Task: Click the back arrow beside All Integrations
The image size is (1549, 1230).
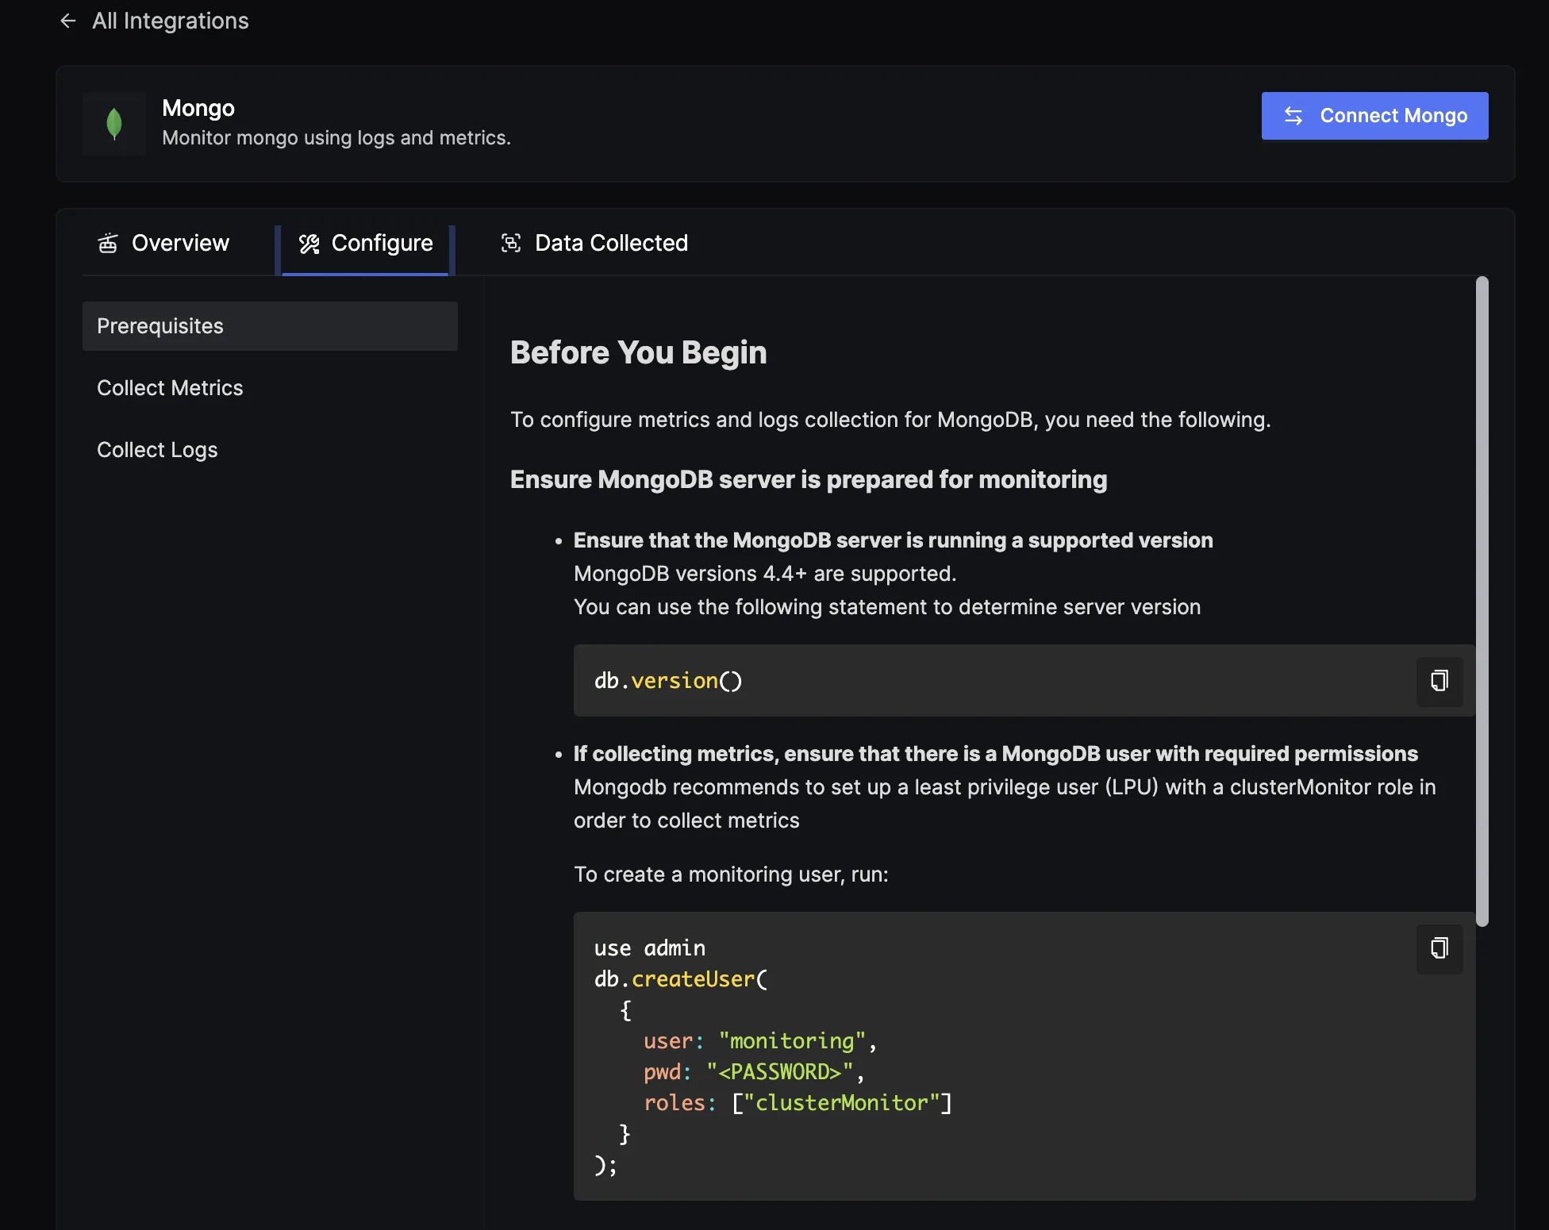Action: coord(68,21)
